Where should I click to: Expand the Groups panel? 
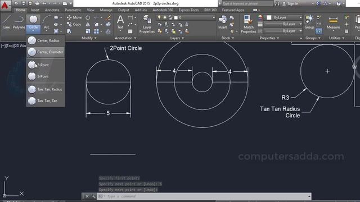313,38
